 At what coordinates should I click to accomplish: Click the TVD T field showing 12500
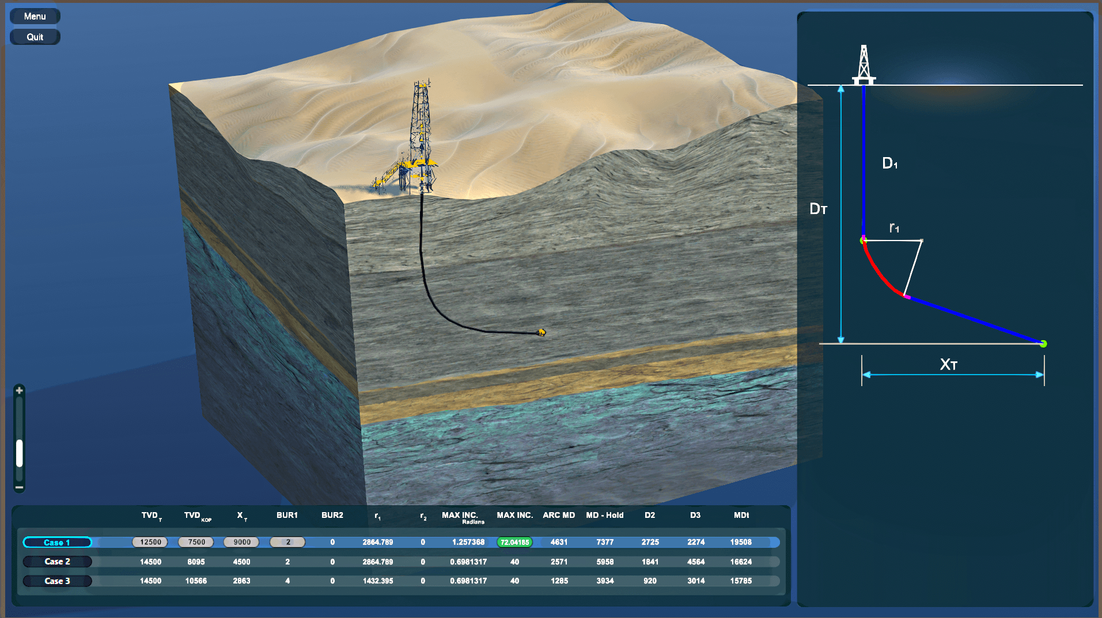(150, 542)
